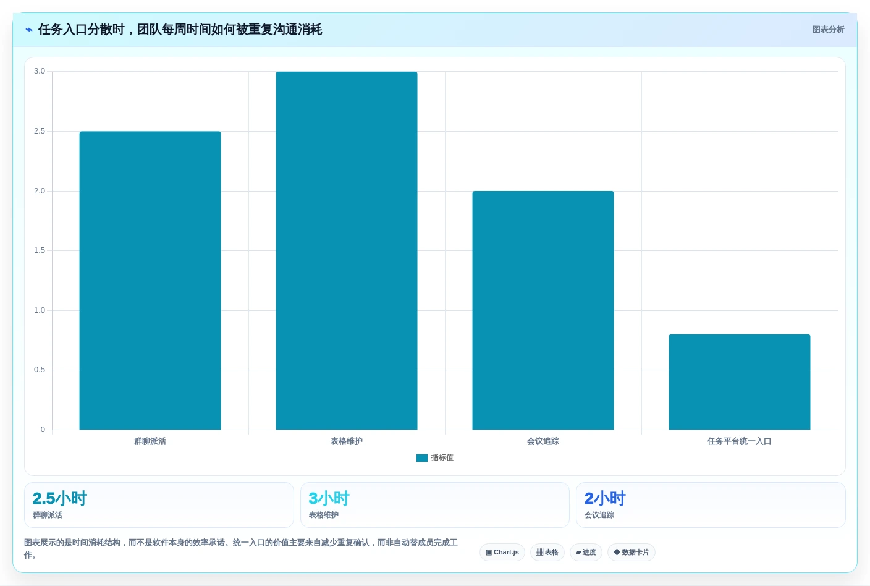Click the 进度 tag chip
The height and width of the screenshot is (586, 870).
pos(586,552)
